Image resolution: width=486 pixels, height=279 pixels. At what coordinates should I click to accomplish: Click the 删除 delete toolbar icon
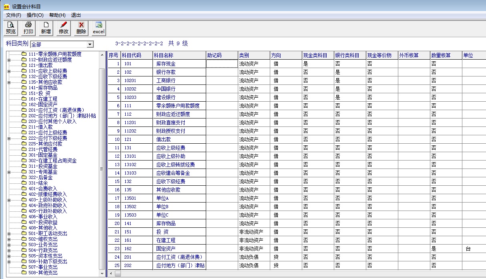click(81, 28)
